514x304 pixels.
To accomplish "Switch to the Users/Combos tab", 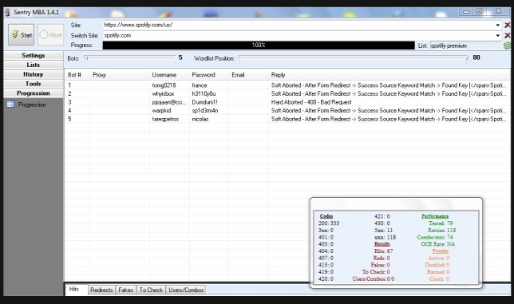I will (x=186, y=290).
